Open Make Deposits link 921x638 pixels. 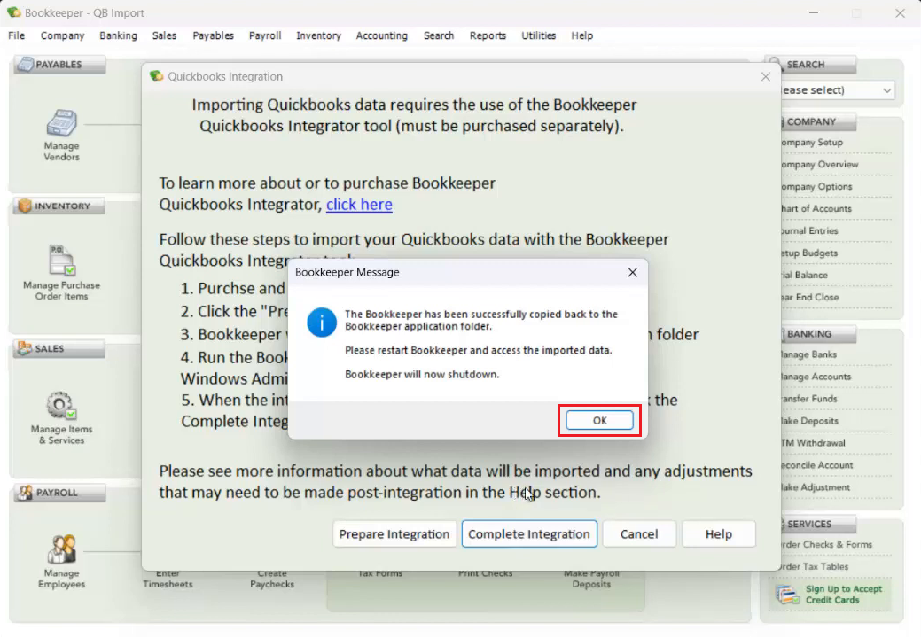pyautogui.click(x=809, y=421)
